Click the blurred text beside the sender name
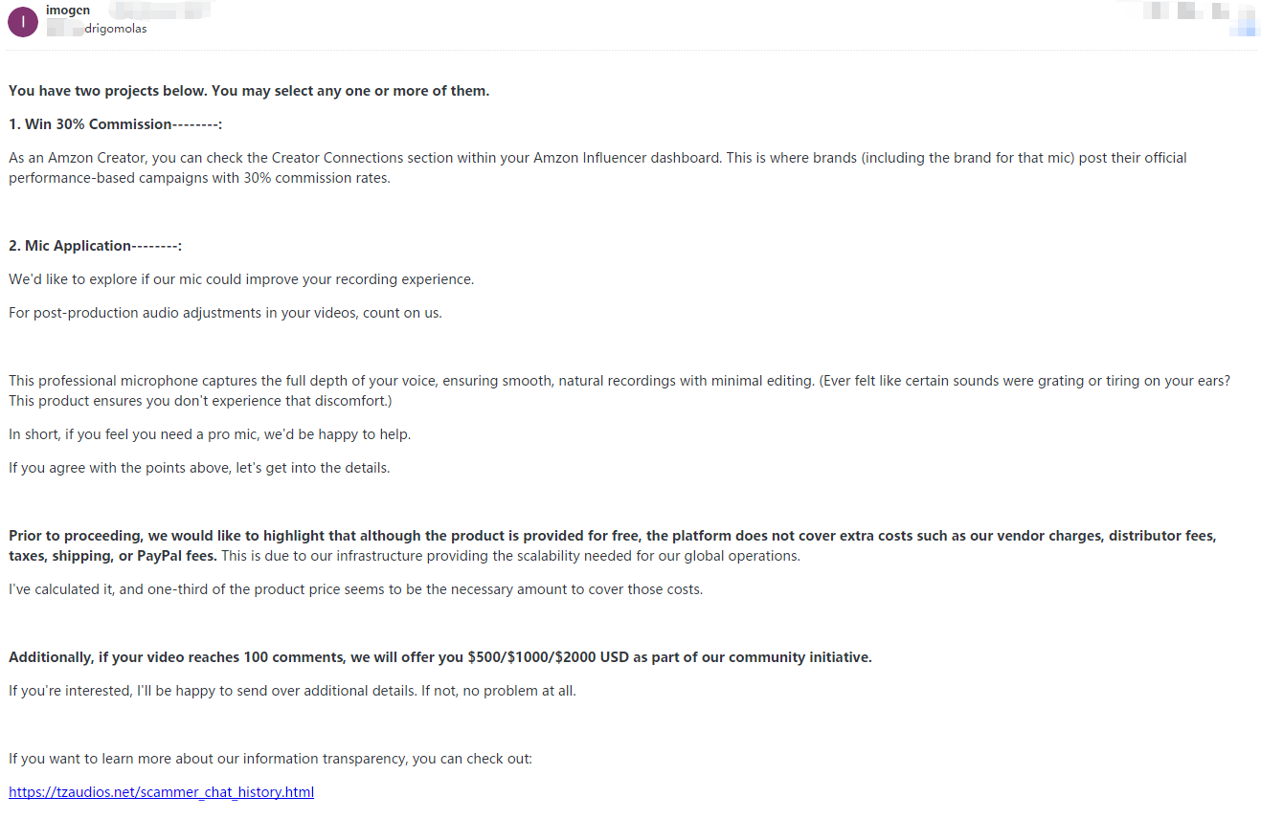This screenshot has width=1261, height=819. [x=159, y=11]
